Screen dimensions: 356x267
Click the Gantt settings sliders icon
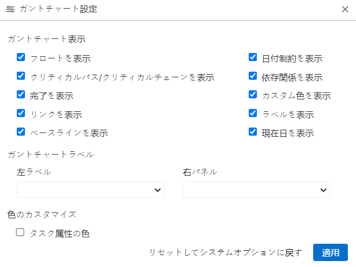(10, 9)
